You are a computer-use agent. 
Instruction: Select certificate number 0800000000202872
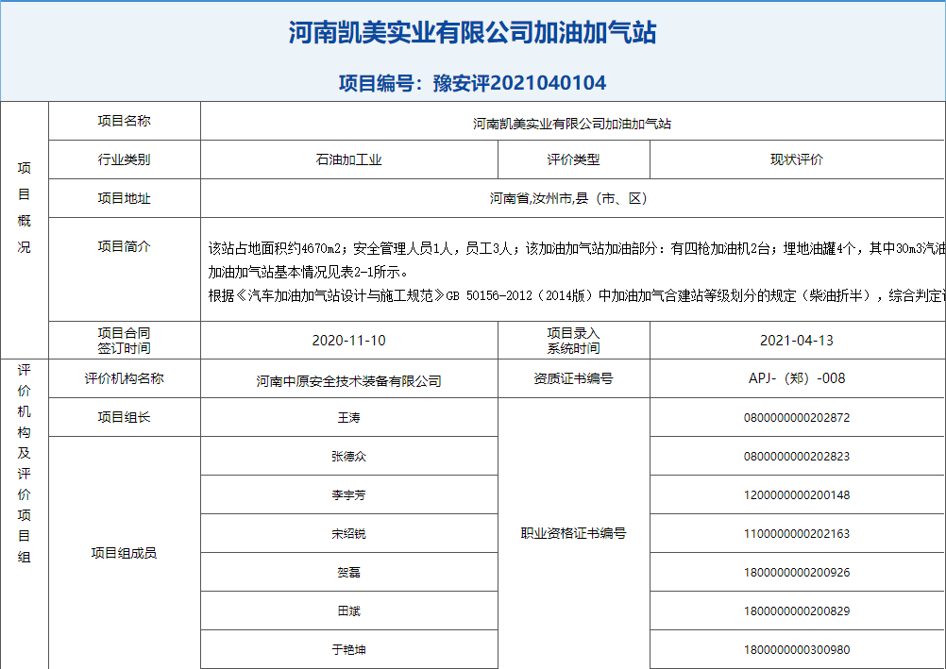click(797, 417)
